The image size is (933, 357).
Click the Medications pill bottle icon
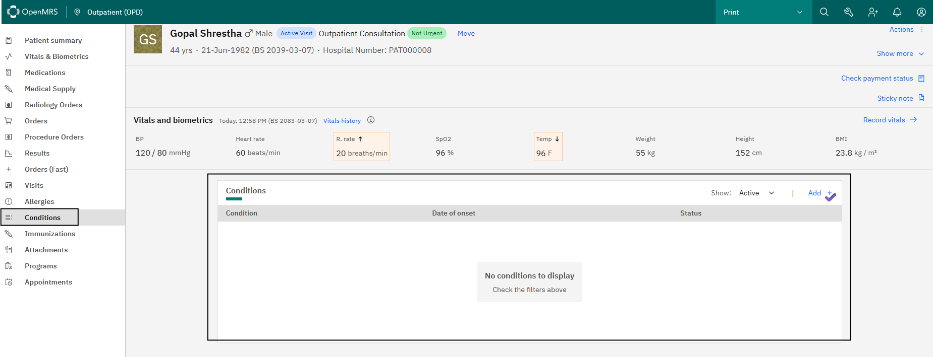pos(9,73)
